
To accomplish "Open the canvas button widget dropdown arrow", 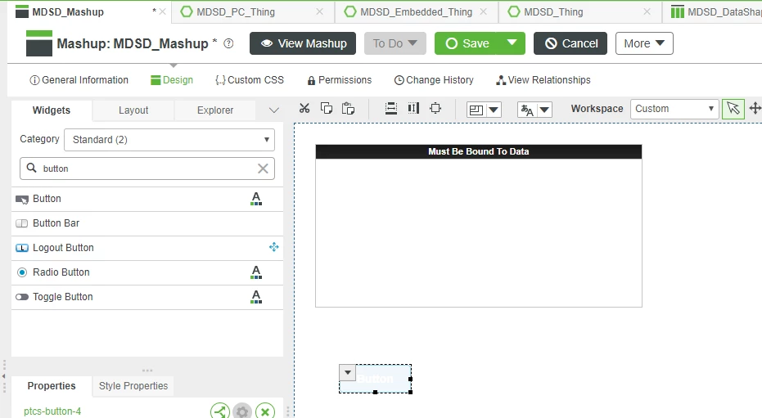I will tap(348, 372).
